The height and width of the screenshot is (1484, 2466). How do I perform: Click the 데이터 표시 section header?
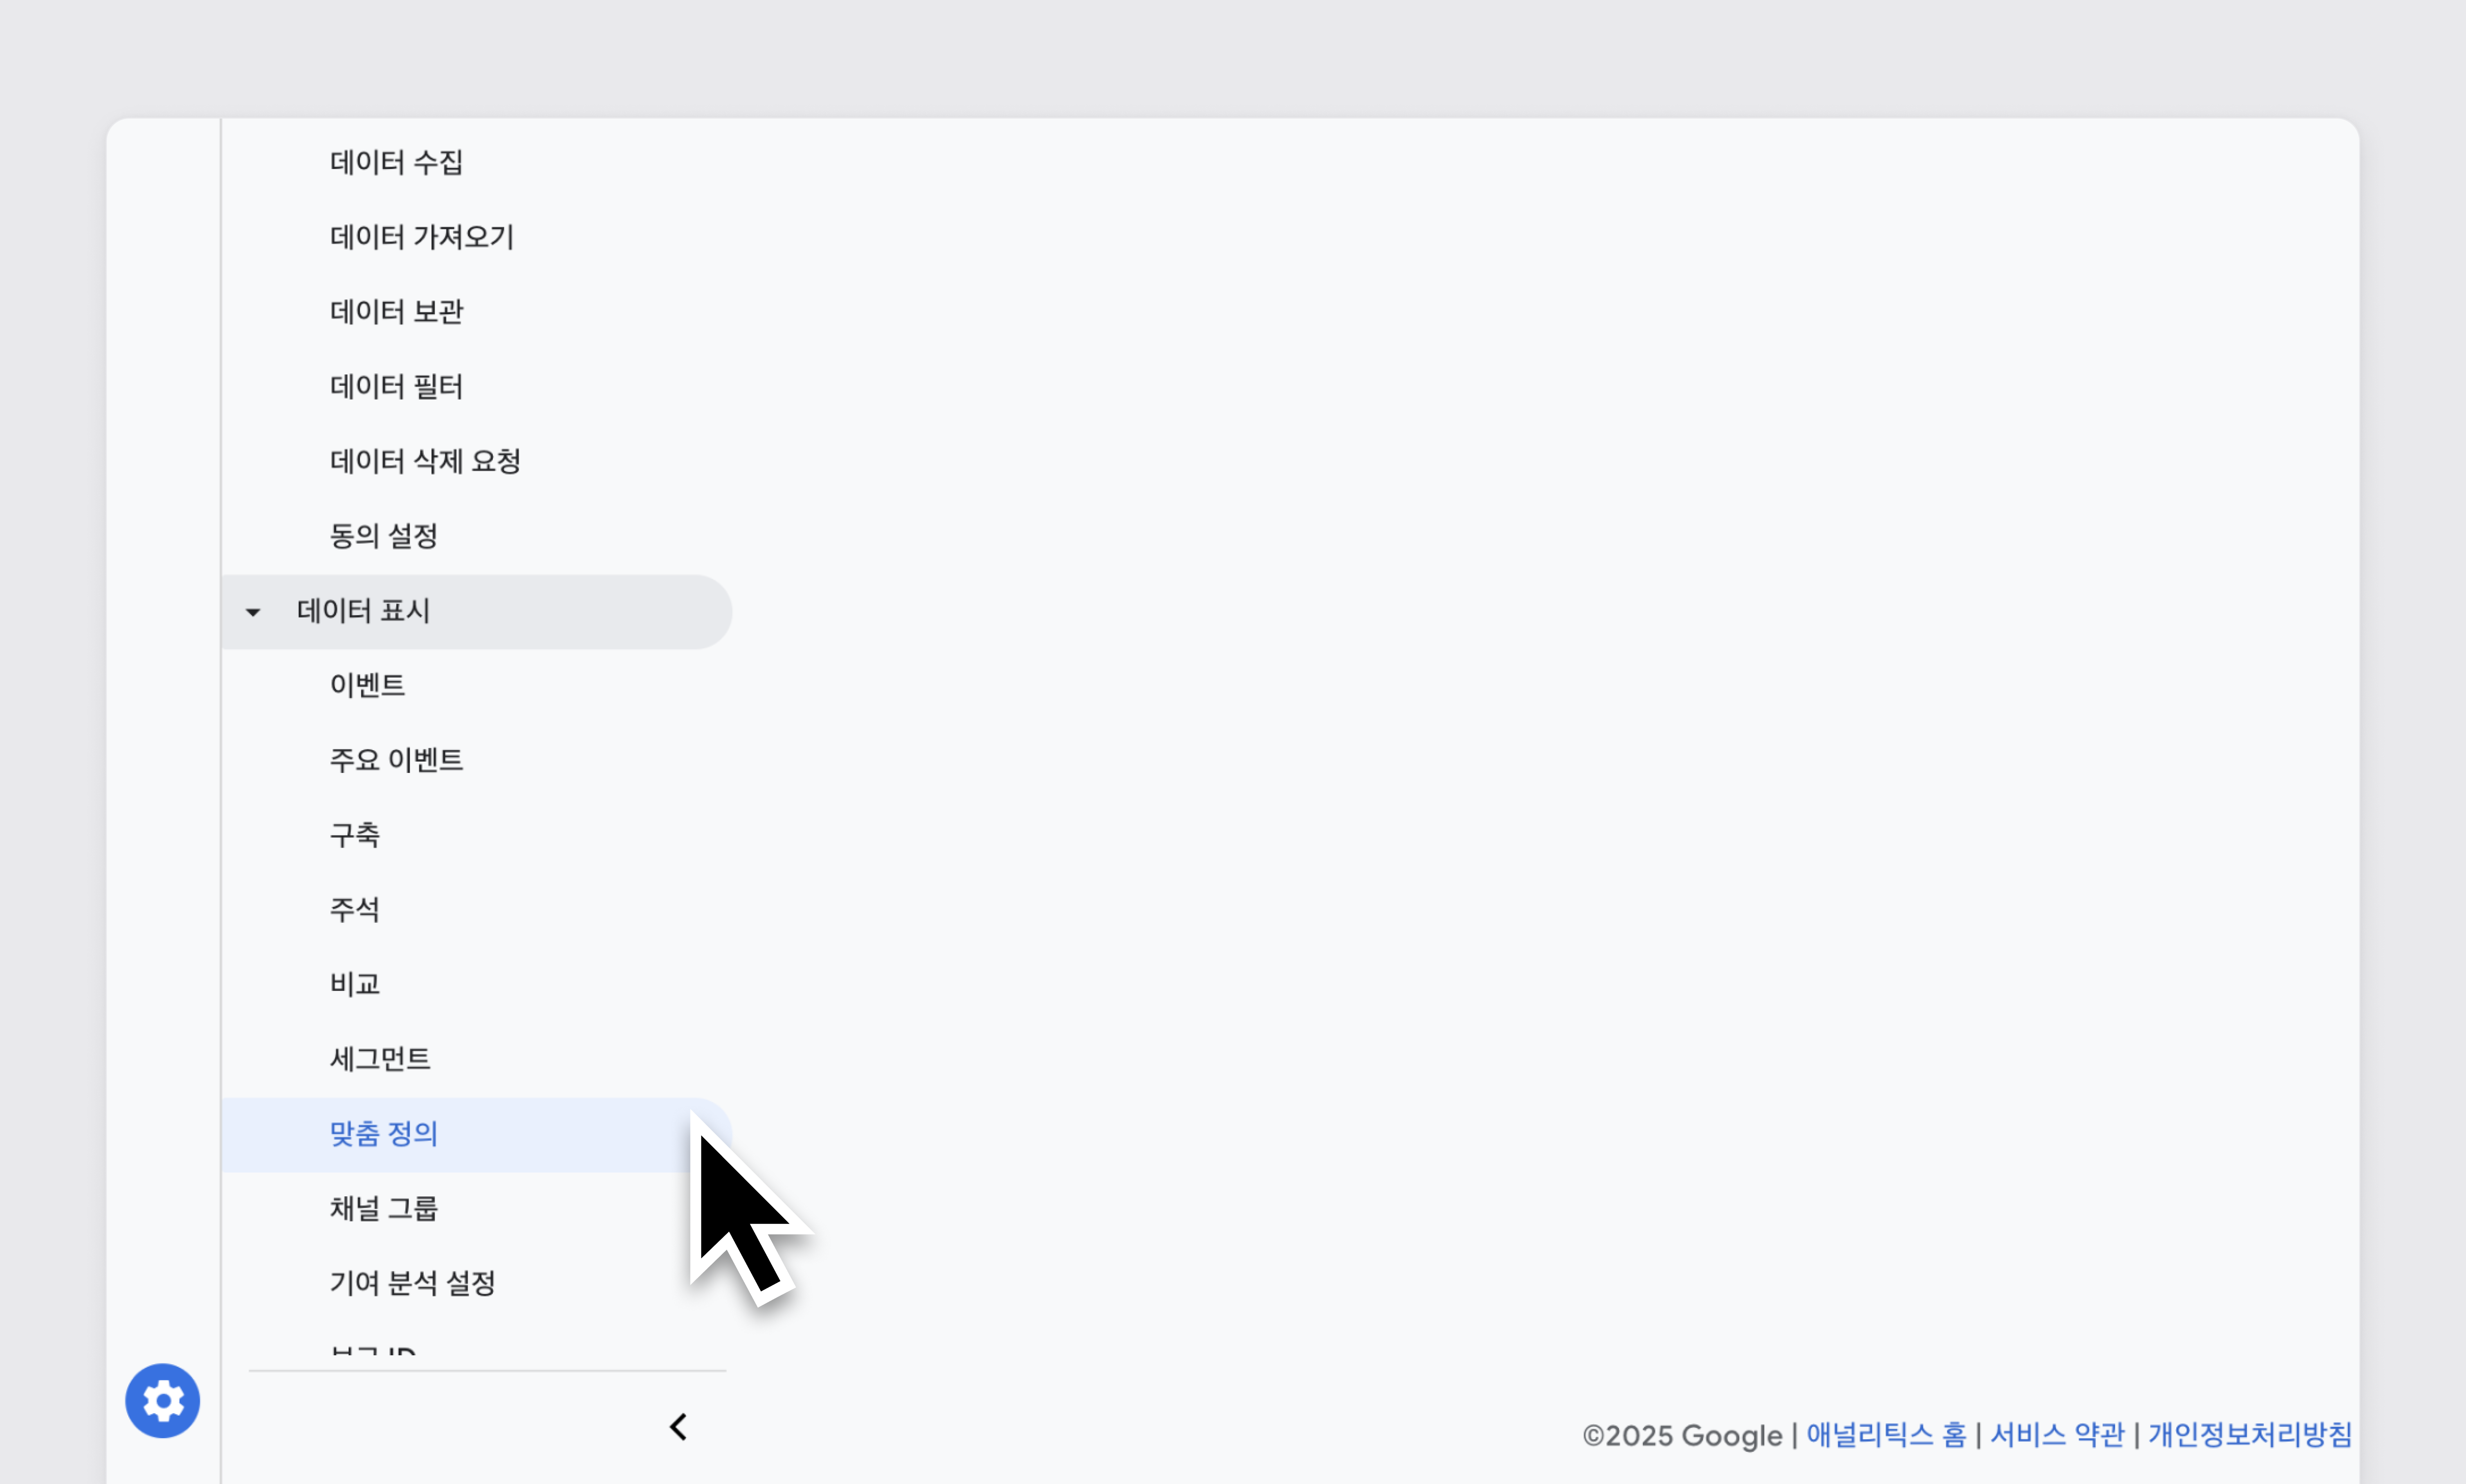point(363,611)
